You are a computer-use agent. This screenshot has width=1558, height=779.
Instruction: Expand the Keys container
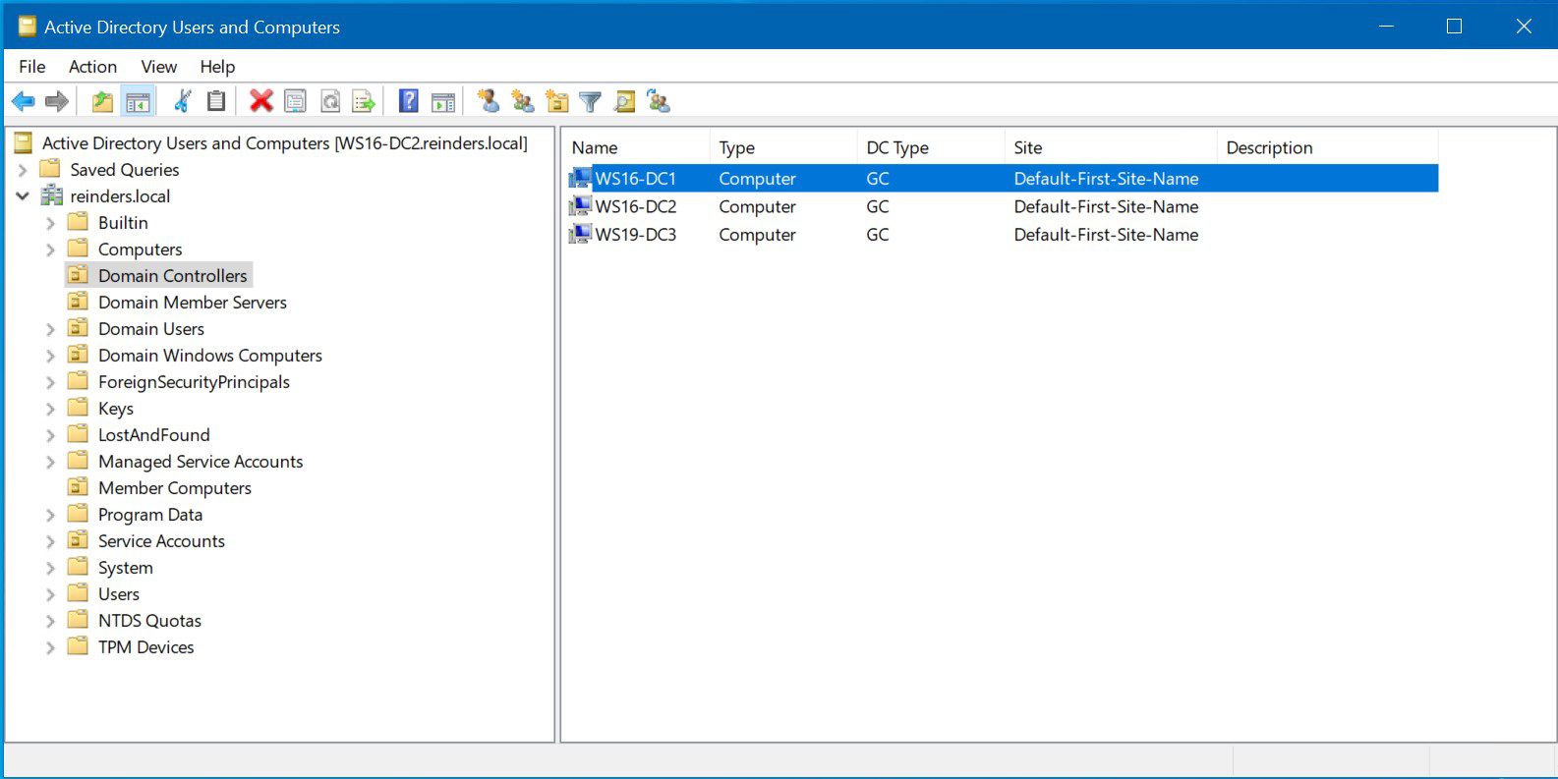[x=50, y=409]
